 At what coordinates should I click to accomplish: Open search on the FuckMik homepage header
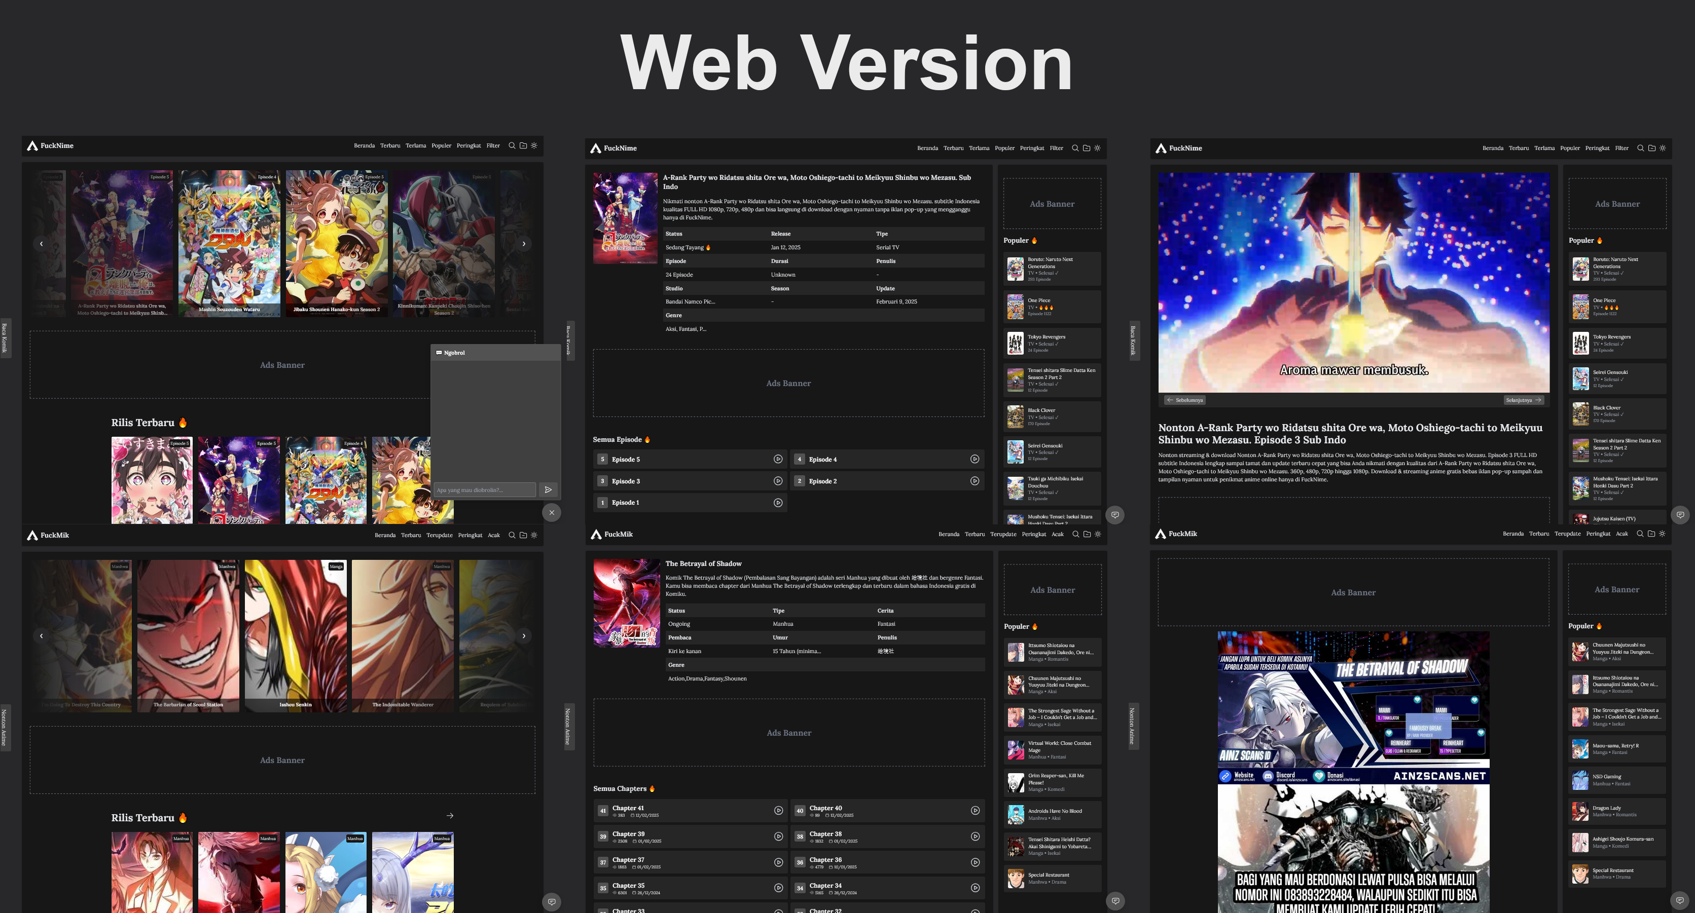(x=512, y=535)
